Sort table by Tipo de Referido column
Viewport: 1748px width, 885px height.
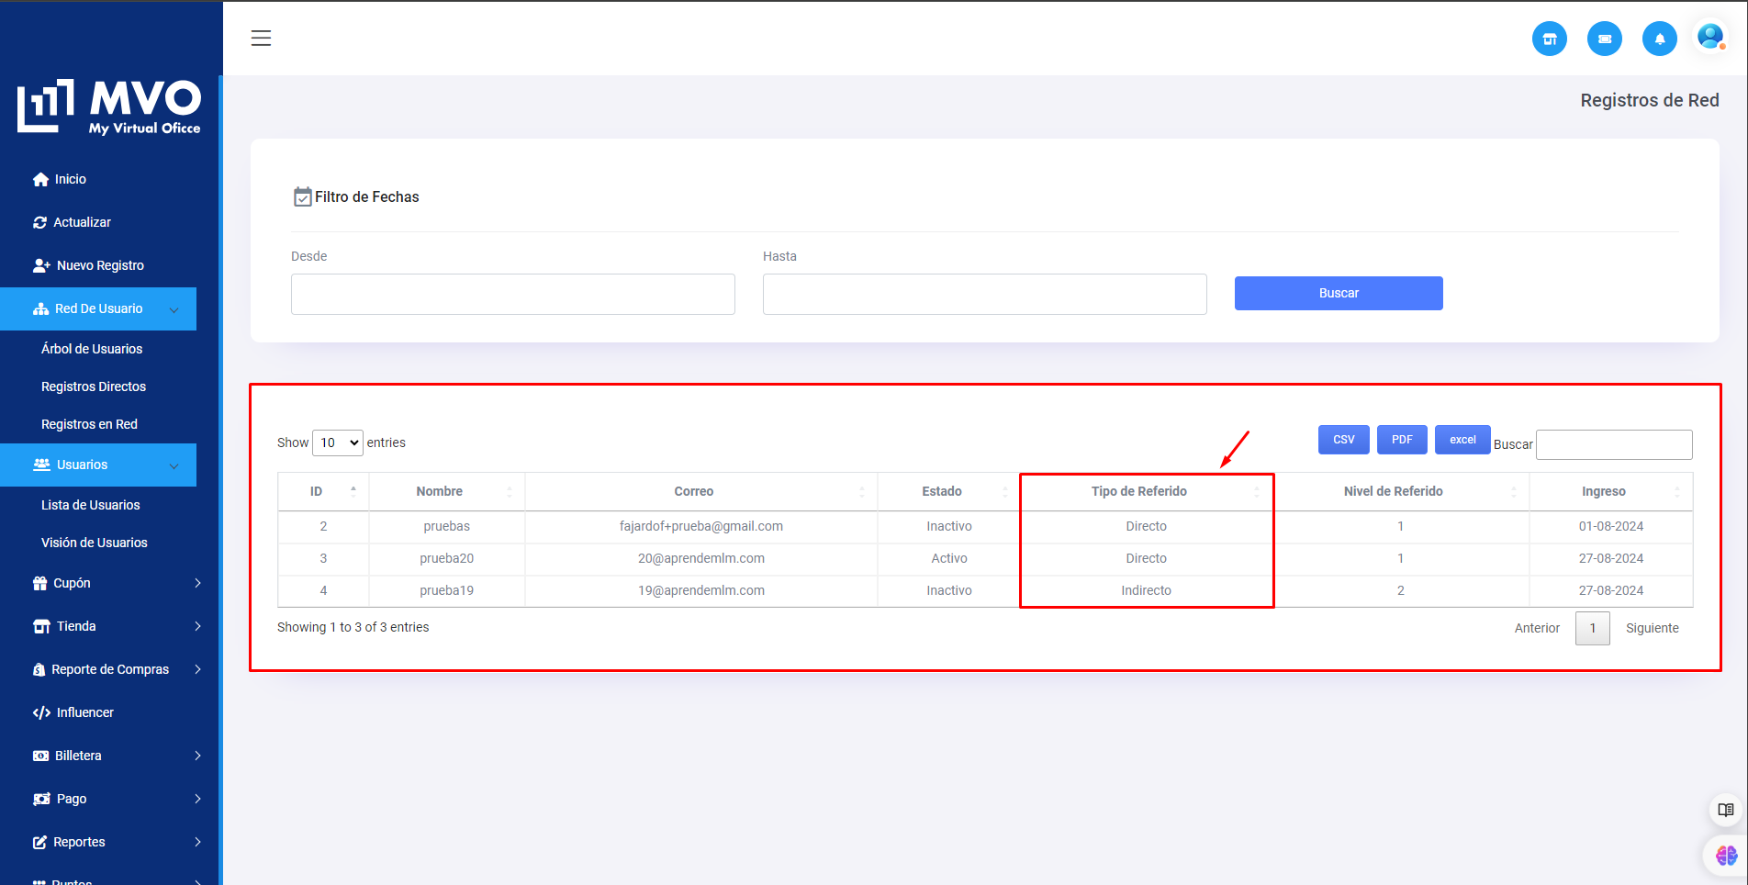(1138, 492)
